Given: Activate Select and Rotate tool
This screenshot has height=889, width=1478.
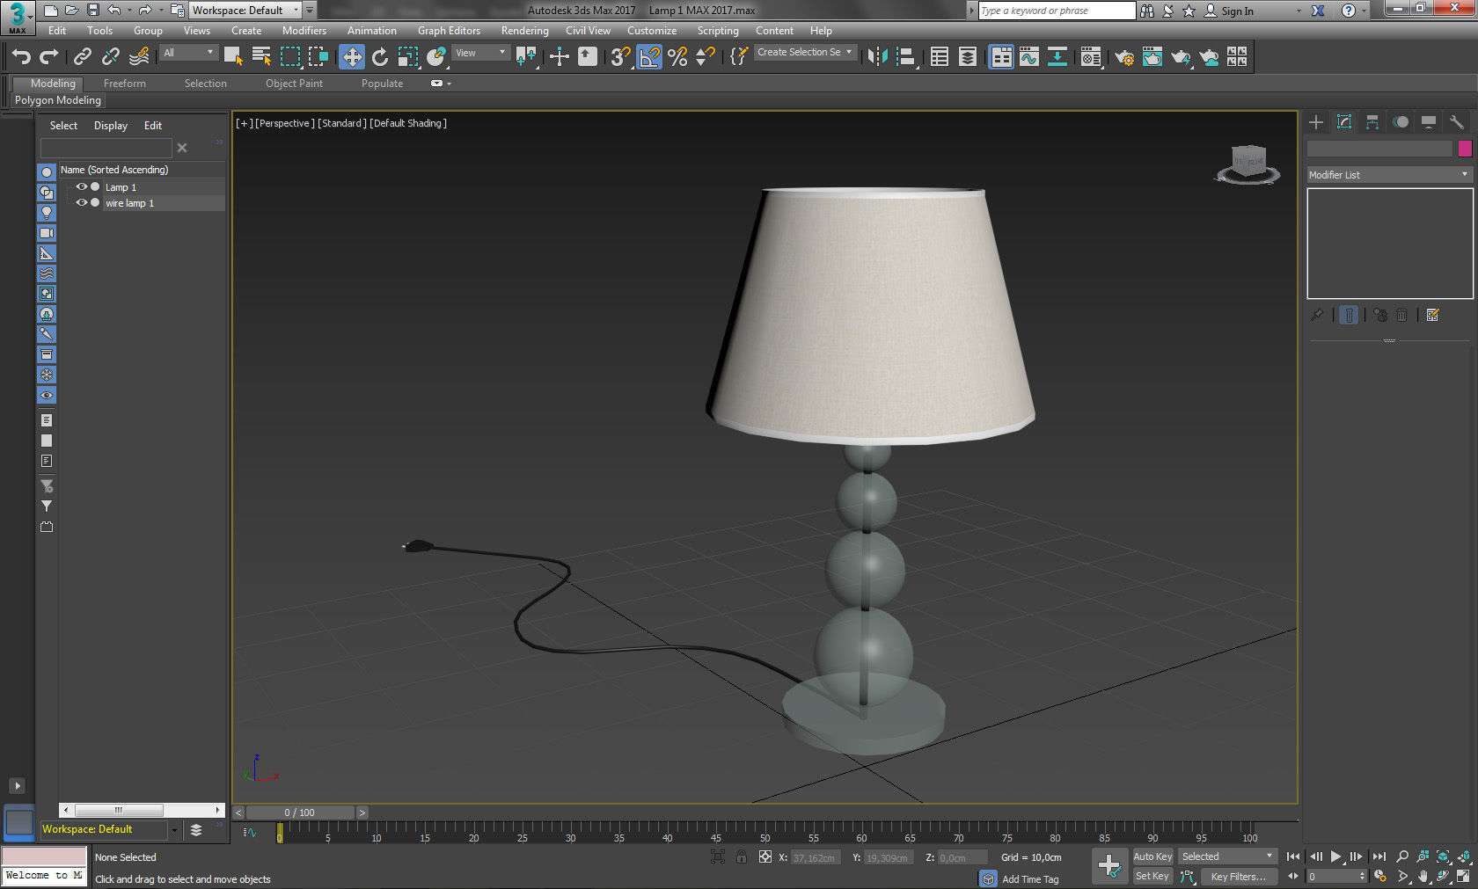Looking at the screenshot, I should pos(380,57).
